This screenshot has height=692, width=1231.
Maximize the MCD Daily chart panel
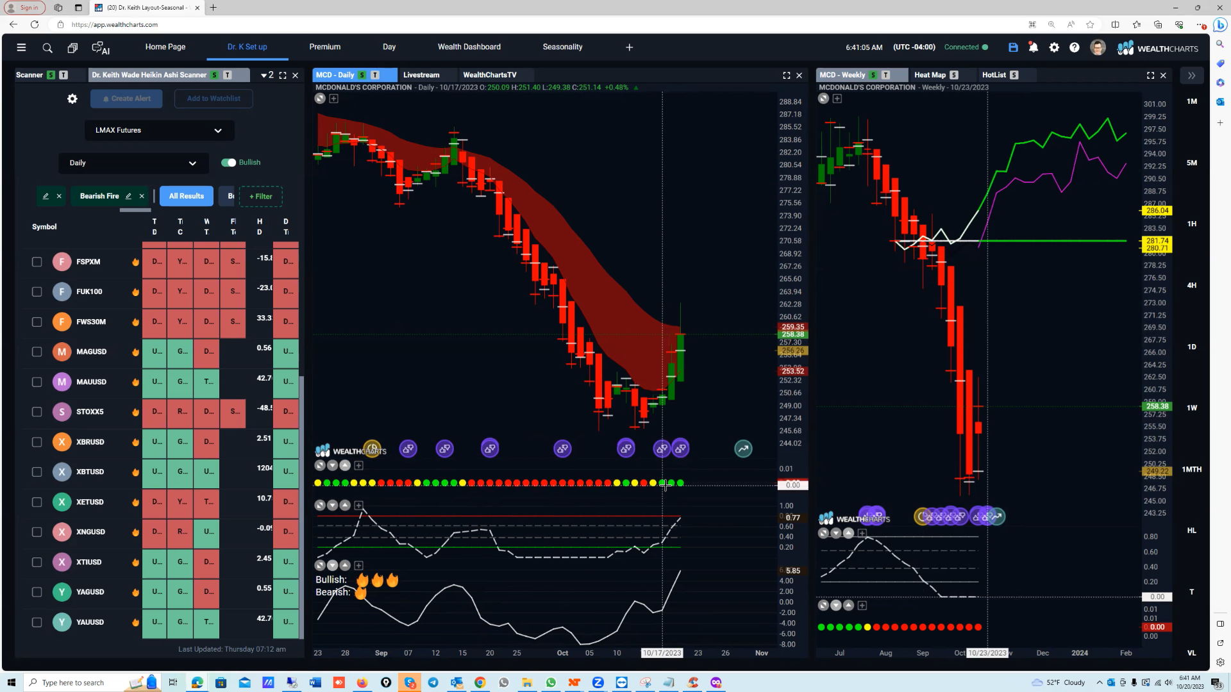(787, 76)
